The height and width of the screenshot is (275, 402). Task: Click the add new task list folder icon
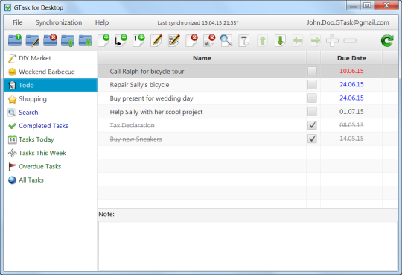click(x=15, y=40)
